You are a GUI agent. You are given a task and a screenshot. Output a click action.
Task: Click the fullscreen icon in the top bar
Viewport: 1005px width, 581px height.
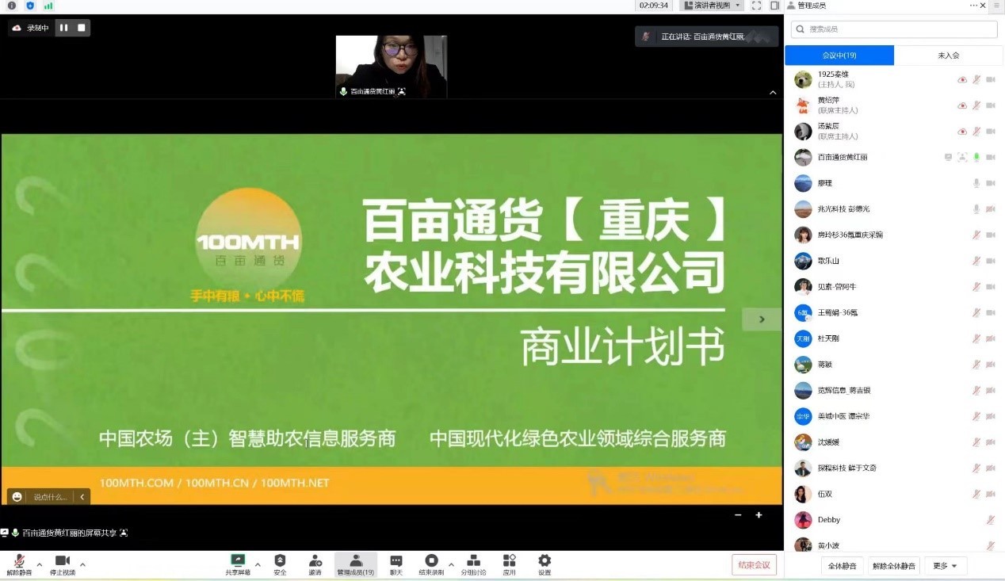pyautogui.click(x=756, y=6)
